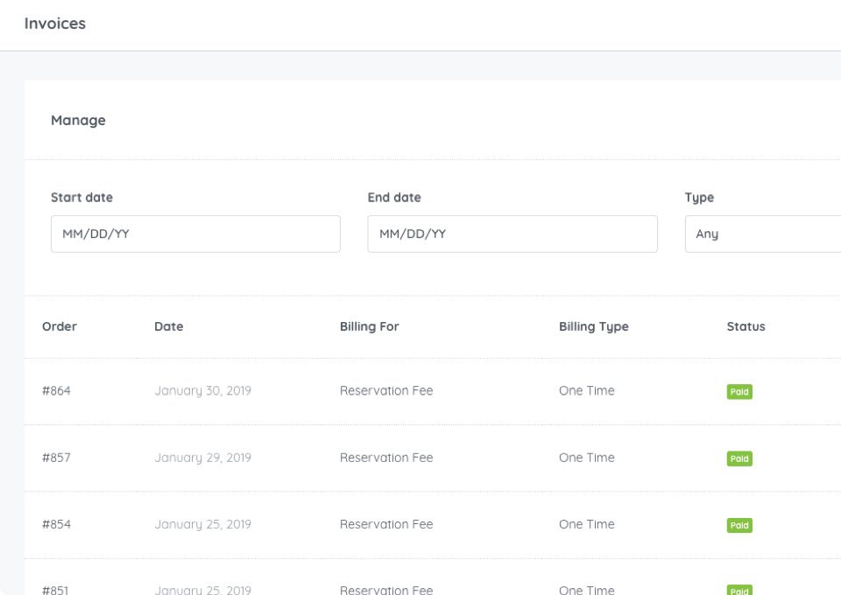841x595 pixels.
Task: Click the Invoices page title
Action: (x=54, y=24)
